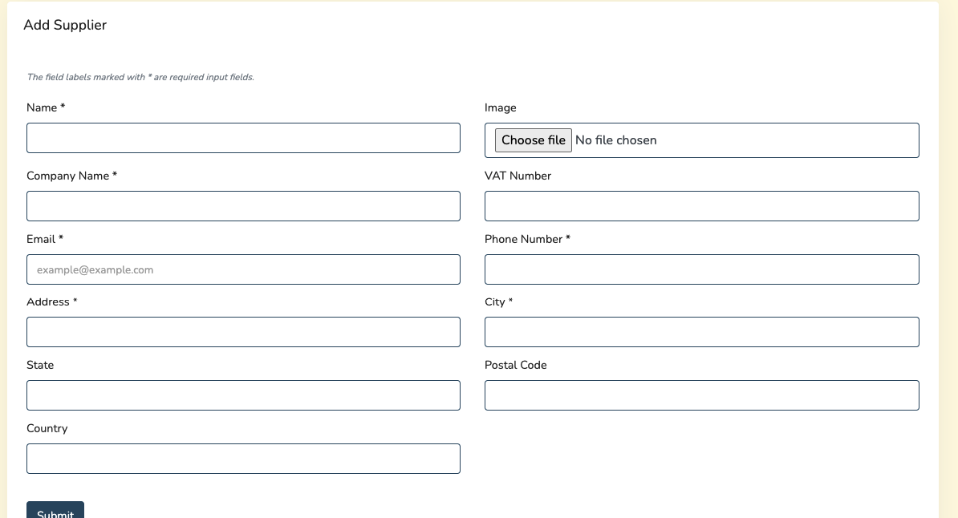Select the Address text field
This screenshot has height=518, width=958.
coord(243,332)
